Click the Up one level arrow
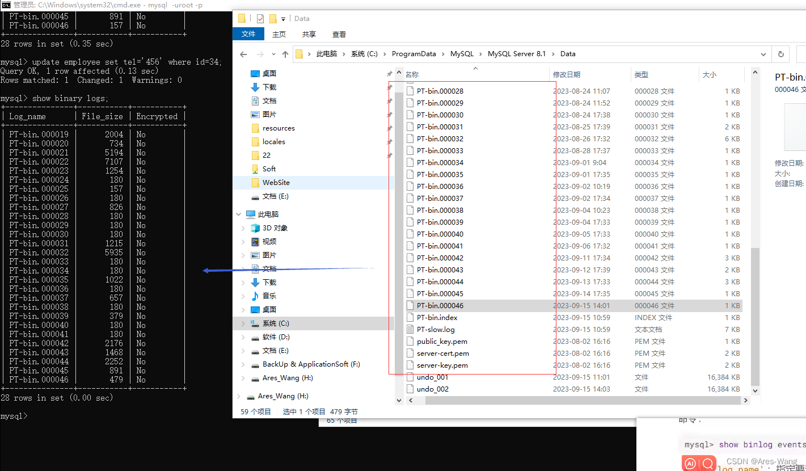This screenshot has width=806, height=471. click(x=285, y=54)
